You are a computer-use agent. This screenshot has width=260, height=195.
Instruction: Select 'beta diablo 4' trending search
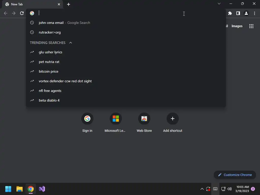click(x=126, y=100)
